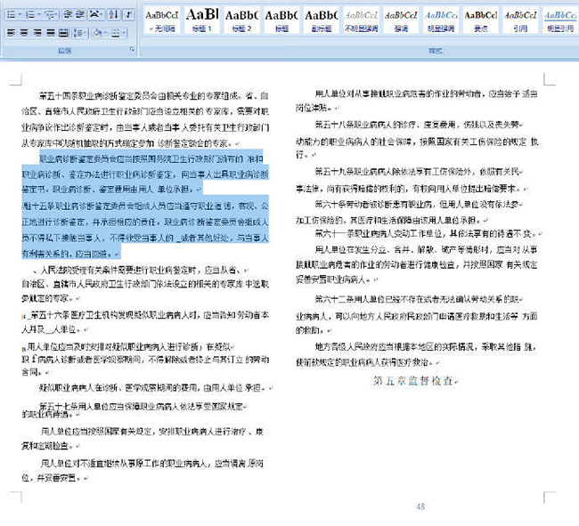Screen dimensions: 579x526
Task: Click the line starting 第六十条劳动者
Action: pos(417,204)
